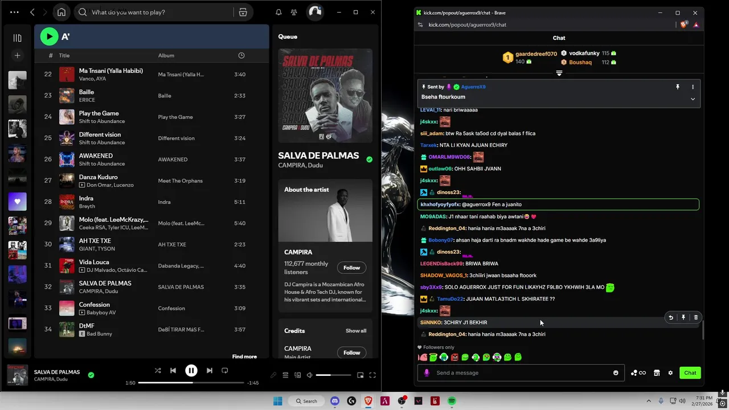Open Browse icon in Spotify search bar

tap(243, 12)
